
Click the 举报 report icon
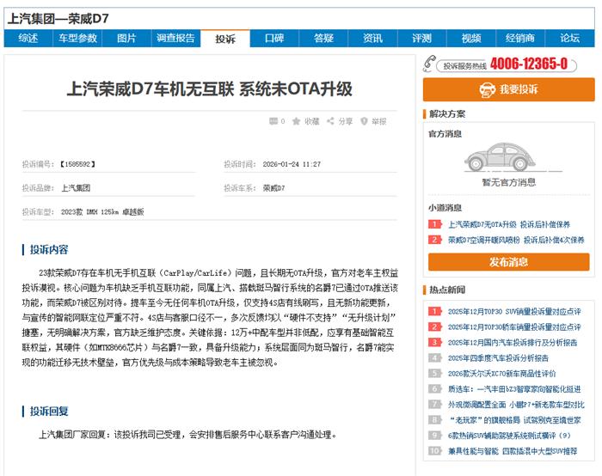(x=365, y=122)
